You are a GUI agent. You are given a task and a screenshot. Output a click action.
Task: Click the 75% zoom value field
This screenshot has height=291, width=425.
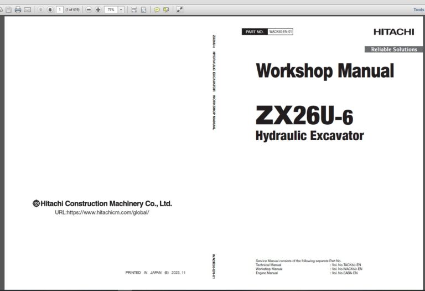pos(111,10)
